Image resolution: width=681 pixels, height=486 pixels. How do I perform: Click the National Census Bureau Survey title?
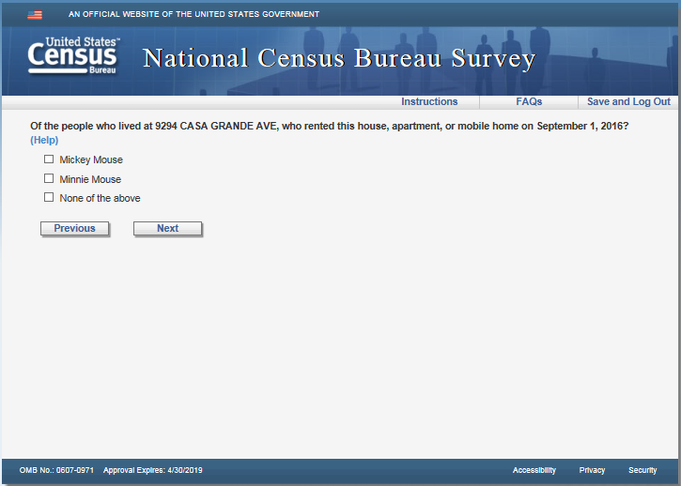[x=339, y=59]
